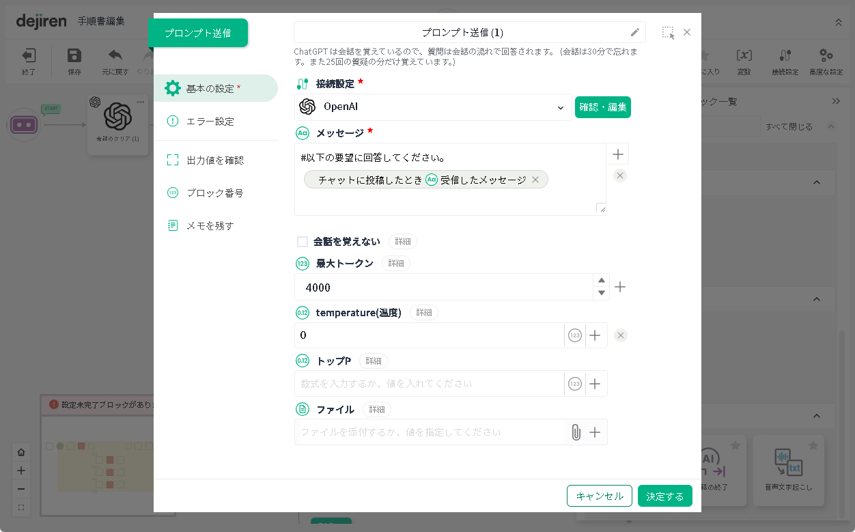This screenshot has height=532, width=855.
Task: Click the 決定する button
Action: pyautogui.click(x=664, y=496)
